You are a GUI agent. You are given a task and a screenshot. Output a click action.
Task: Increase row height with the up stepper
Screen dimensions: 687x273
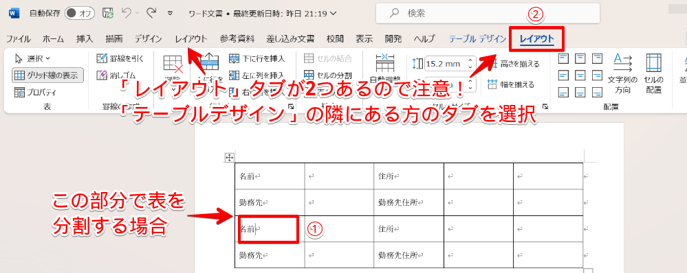click(x=470, y=61)
